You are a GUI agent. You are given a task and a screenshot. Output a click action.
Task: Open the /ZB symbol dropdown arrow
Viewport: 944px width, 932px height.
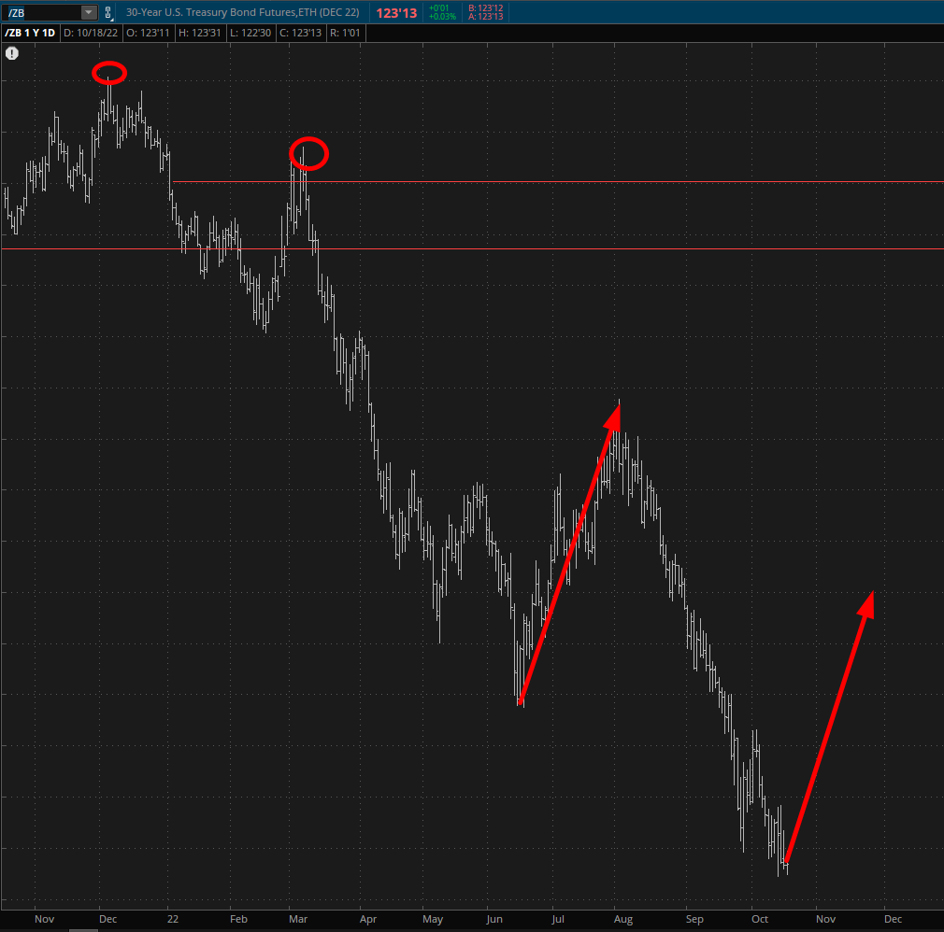88,12
